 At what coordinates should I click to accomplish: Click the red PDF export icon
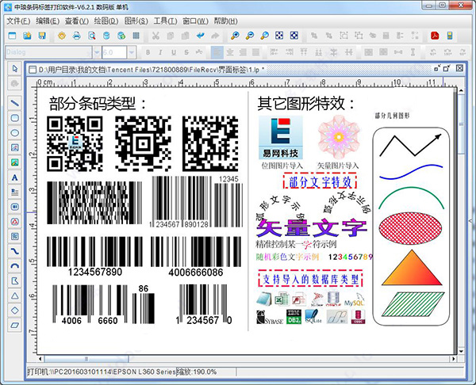point(436,36)
